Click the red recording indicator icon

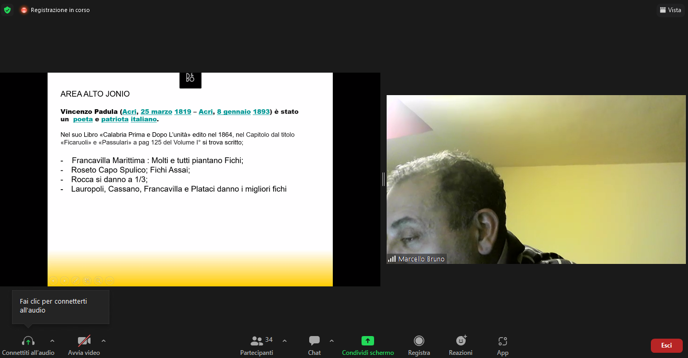tap(24, 10)
